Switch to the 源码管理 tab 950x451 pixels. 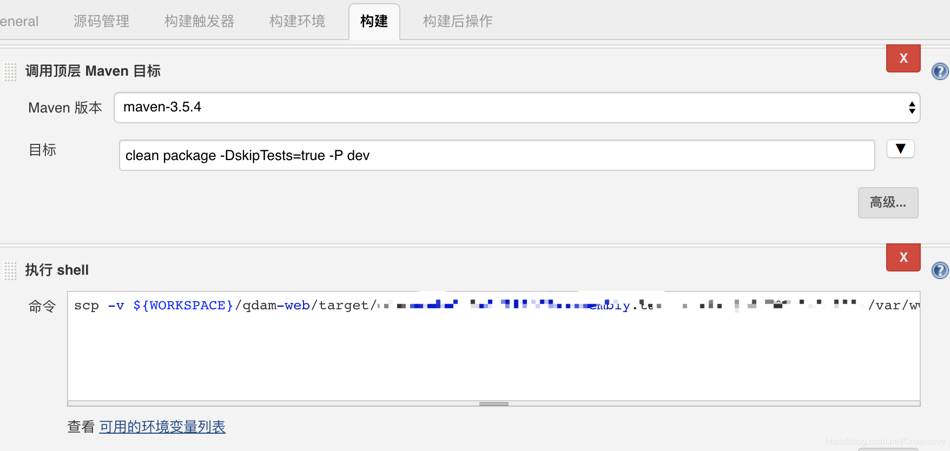click(101, 21)
